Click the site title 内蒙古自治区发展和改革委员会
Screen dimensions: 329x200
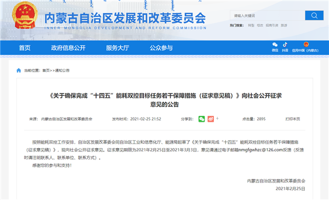click(125, 18)
